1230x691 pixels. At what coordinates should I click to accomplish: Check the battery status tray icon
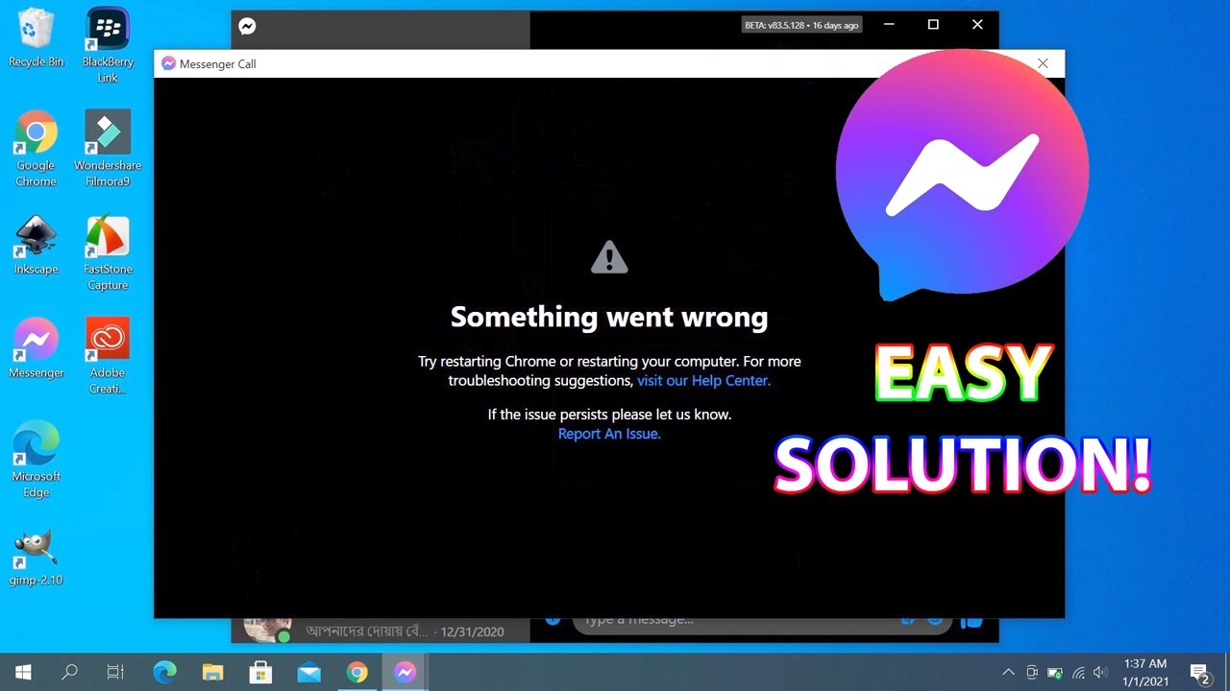coord(1055,673)
